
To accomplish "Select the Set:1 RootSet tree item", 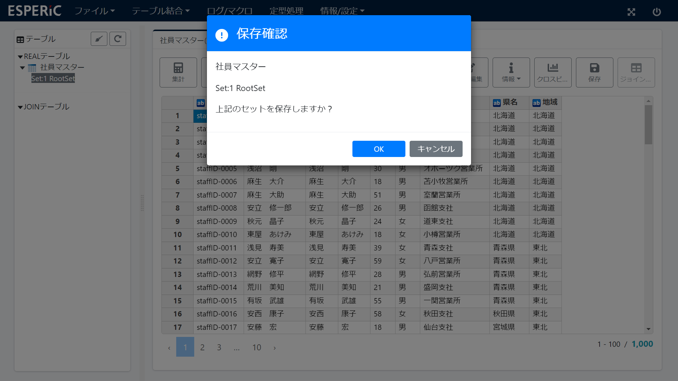I will point(53,78).
